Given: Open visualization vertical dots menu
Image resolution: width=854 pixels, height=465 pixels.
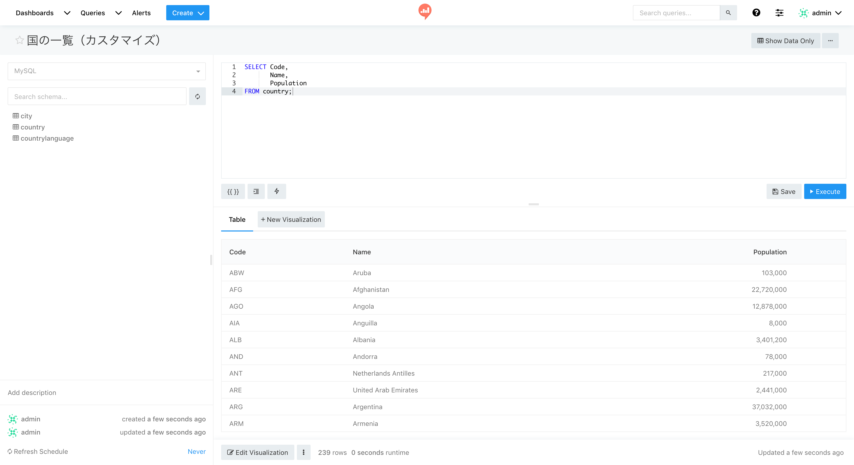Looking at the screenshot, I should (303, 452).
